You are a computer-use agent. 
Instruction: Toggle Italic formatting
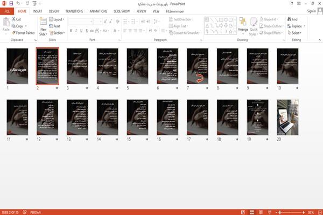(x=76, y=31)
